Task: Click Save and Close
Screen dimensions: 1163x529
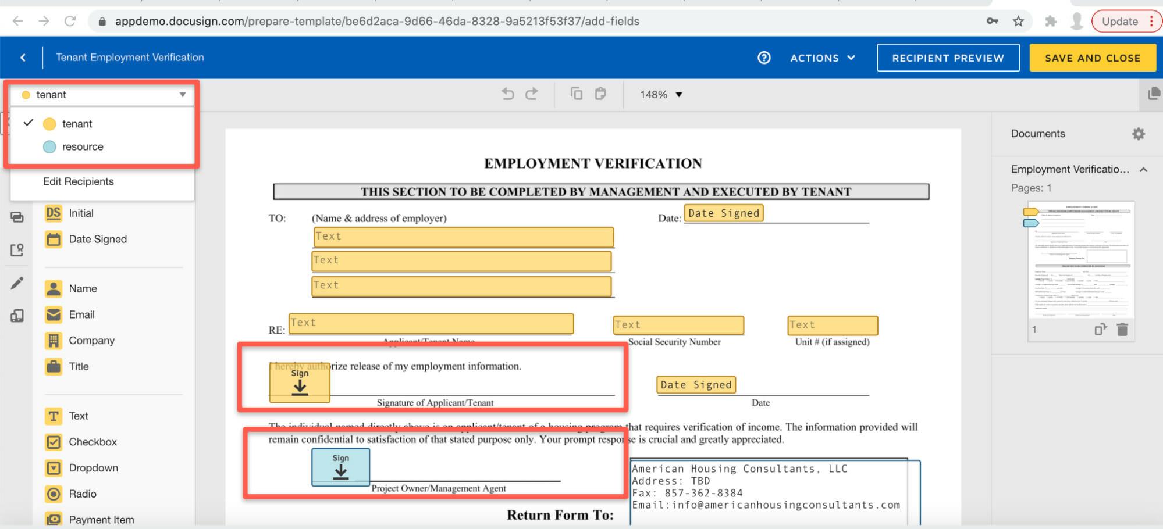Action: [x=1092, y=58]
